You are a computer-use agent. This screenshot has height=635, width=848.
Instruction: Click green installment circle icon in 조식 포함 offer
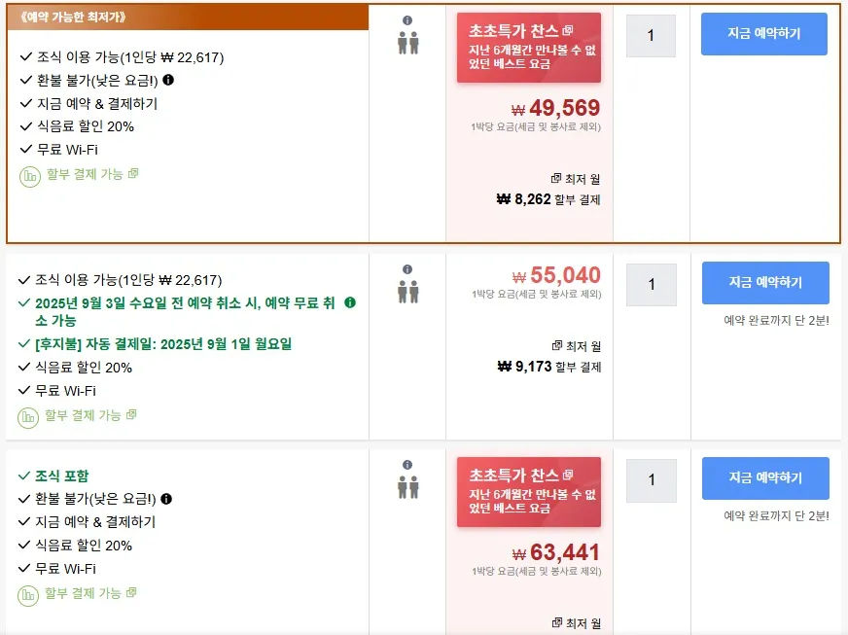[x=30, y=594]
